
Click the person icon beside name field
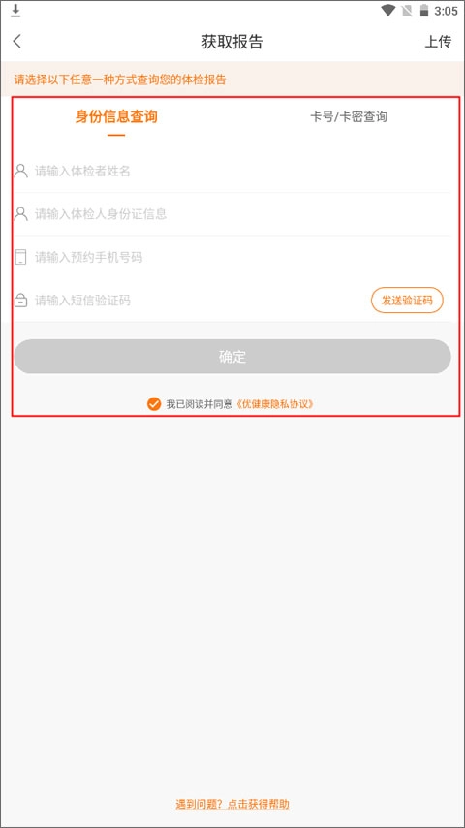click(20, 171)
